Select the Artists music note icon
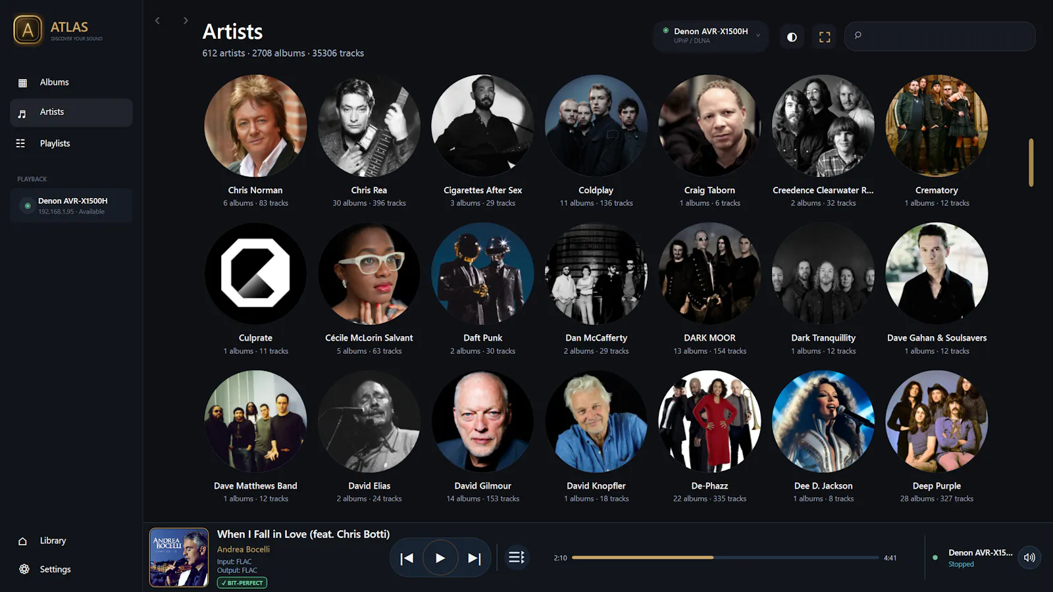 pos(22,113)
